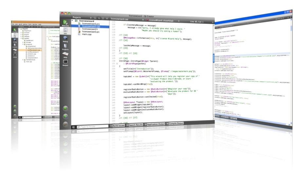Expand the translationtools folder in left window

tap(23, 60)
